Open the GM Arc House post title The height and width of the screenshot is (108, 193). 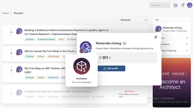51,51
